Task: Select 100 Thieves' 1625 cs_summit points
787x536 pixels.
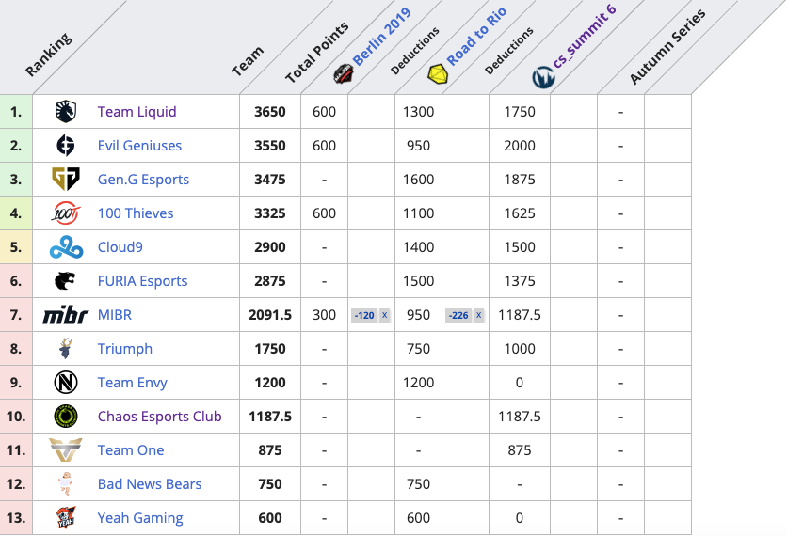Action: (520, 213)
